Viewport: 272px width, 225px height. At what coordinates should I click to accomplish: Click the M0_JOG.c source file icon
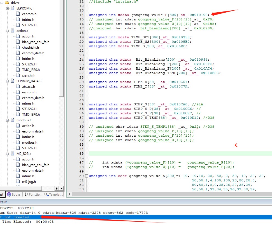tap(12, 153)
